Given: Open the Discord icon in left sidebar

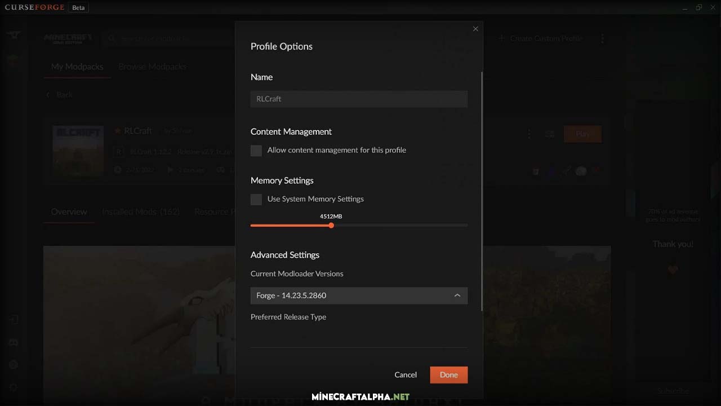Looking at the screenshot, I should (14, 342).
